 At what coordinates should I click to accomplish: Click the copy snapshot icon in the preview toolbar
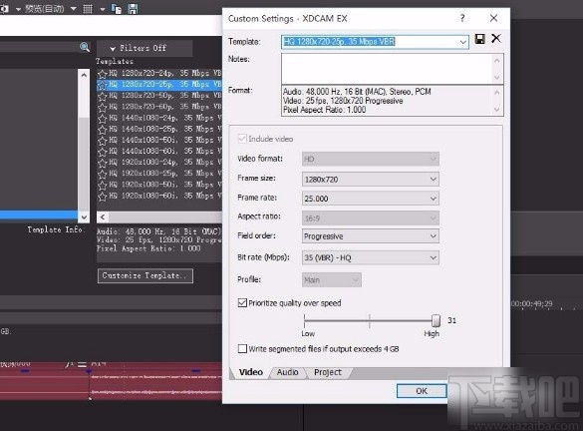117,8
